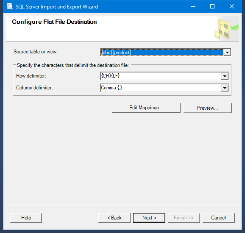Click the Help button
The height and width of the screenshot is (233, 245).
[26, 218]
